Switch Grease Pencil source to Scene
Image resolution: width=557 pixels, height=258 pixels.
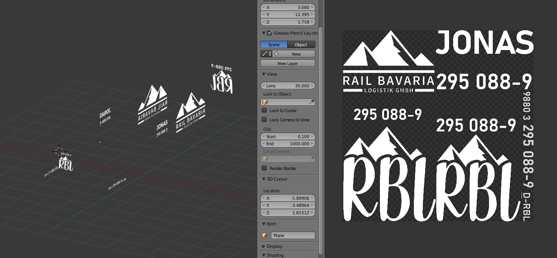(x=274, y=45)
